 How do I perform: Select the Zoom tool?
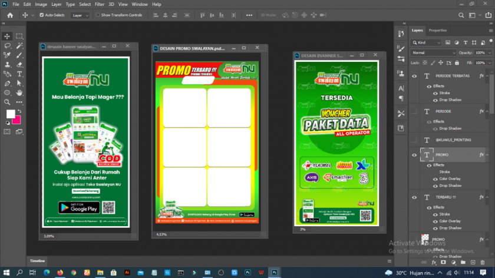[x=7, y=102]
